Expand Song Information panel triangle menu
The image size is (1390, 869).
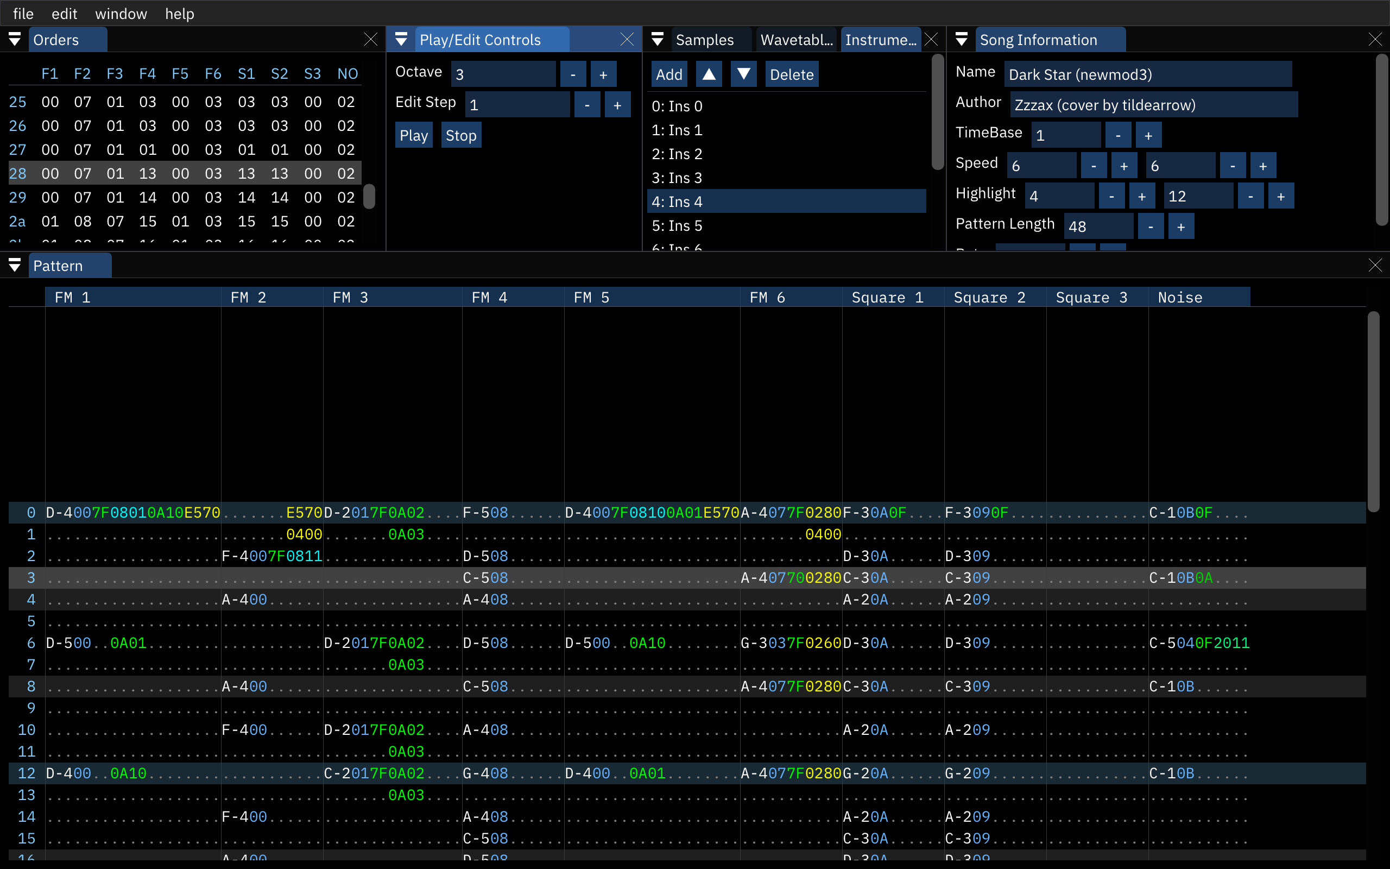pyautogui.click(x=962, y=40)
